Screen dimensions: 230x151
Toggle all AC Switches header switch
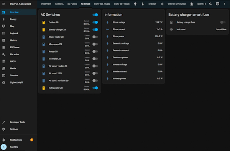point(95,15)
